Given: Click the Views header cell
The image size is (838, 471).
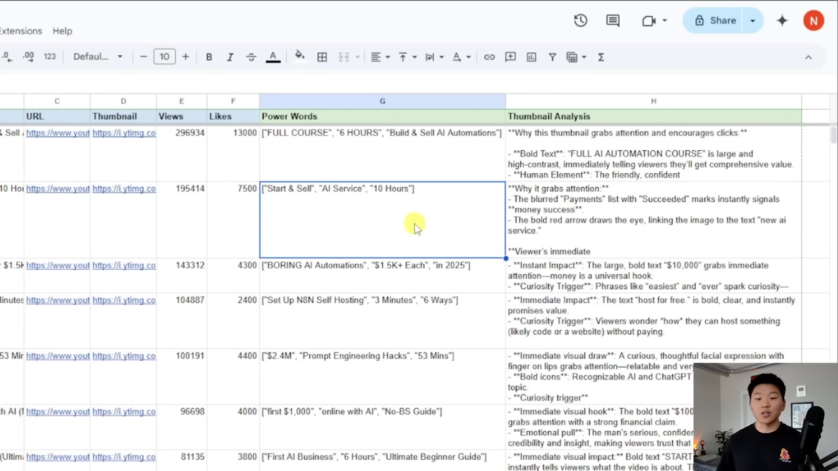Looking at the screenshot, I should click(181, 117).
